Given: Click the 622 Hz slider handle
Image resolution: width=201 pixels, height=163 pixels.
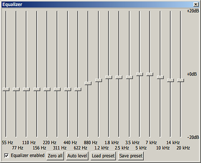Looking at the screenshot, I should [x=78, y=89].
